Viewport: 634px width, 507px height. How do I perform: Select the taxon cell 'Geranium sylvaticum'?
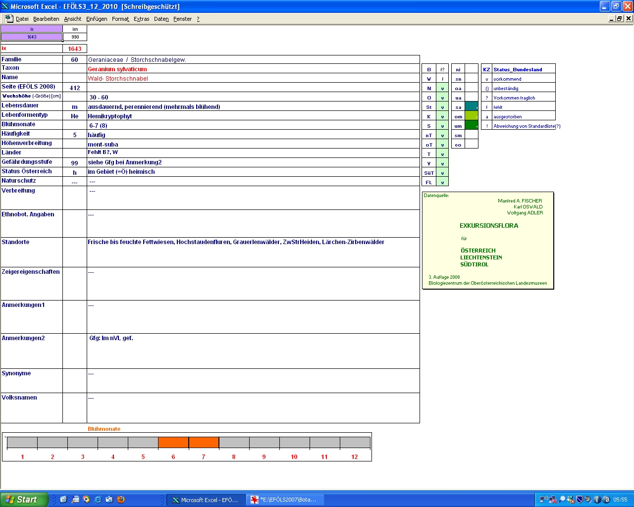coord(253,69)
